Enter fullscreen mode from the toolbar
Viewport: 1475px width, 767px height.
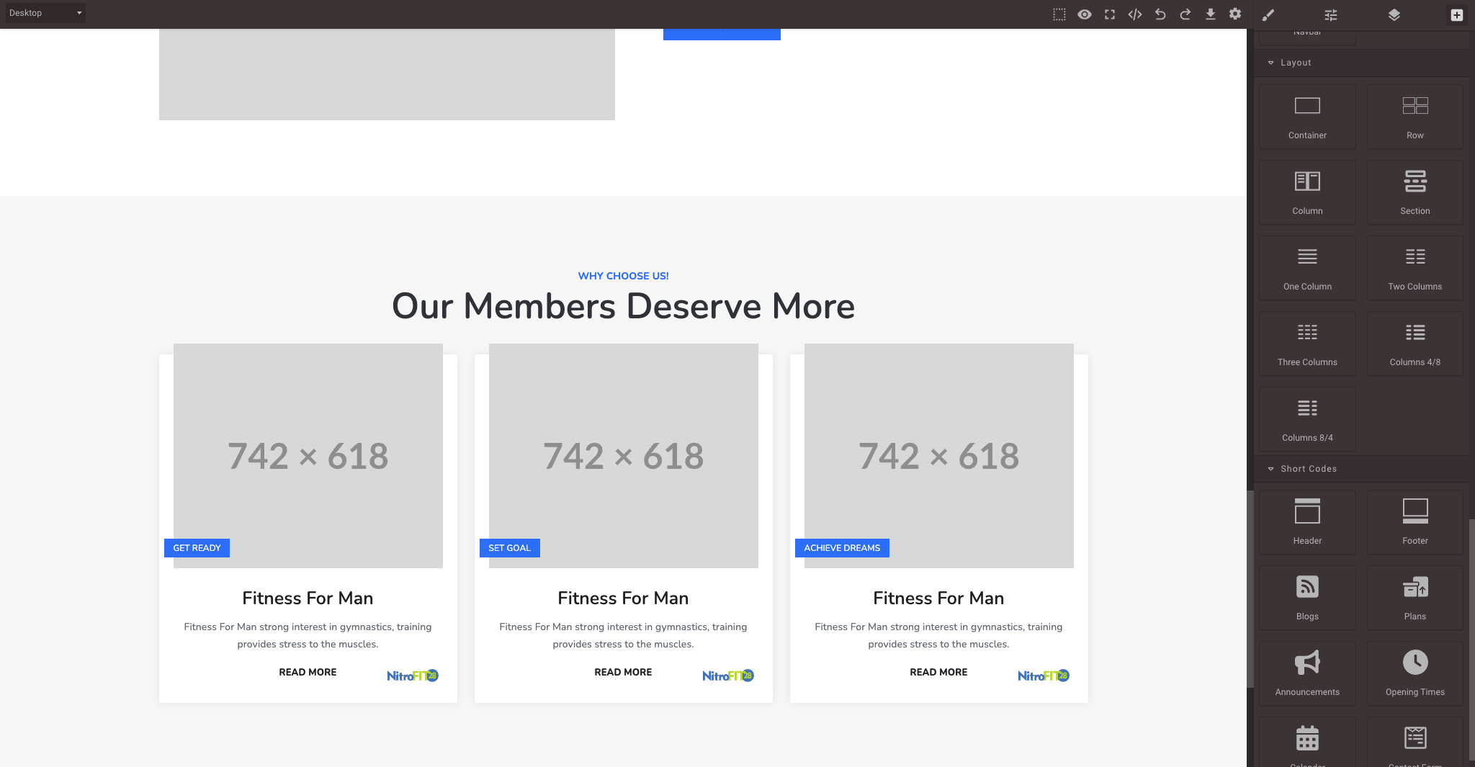1110,14
